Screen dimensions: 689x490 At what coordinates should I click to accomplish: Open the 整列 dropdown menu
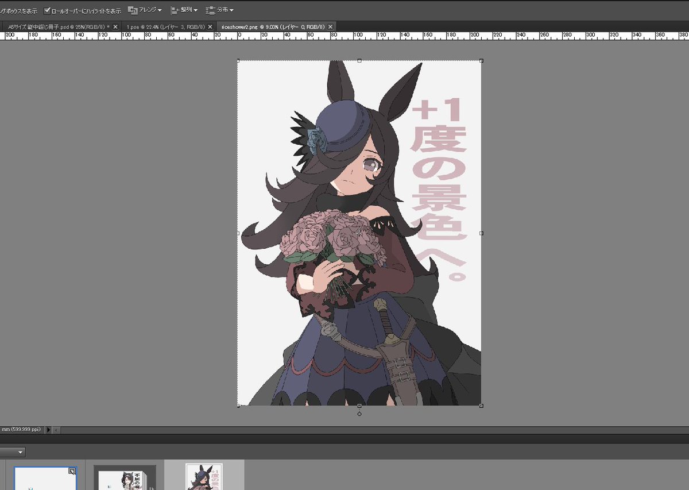pos(184,10)
